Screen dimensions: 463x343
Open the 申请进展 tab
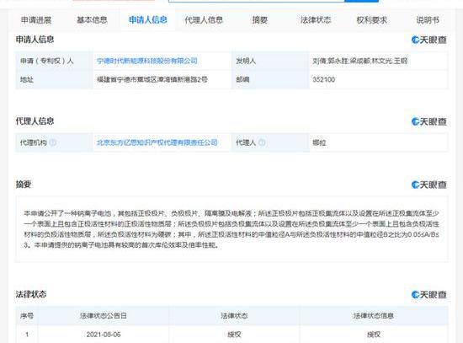36,20
